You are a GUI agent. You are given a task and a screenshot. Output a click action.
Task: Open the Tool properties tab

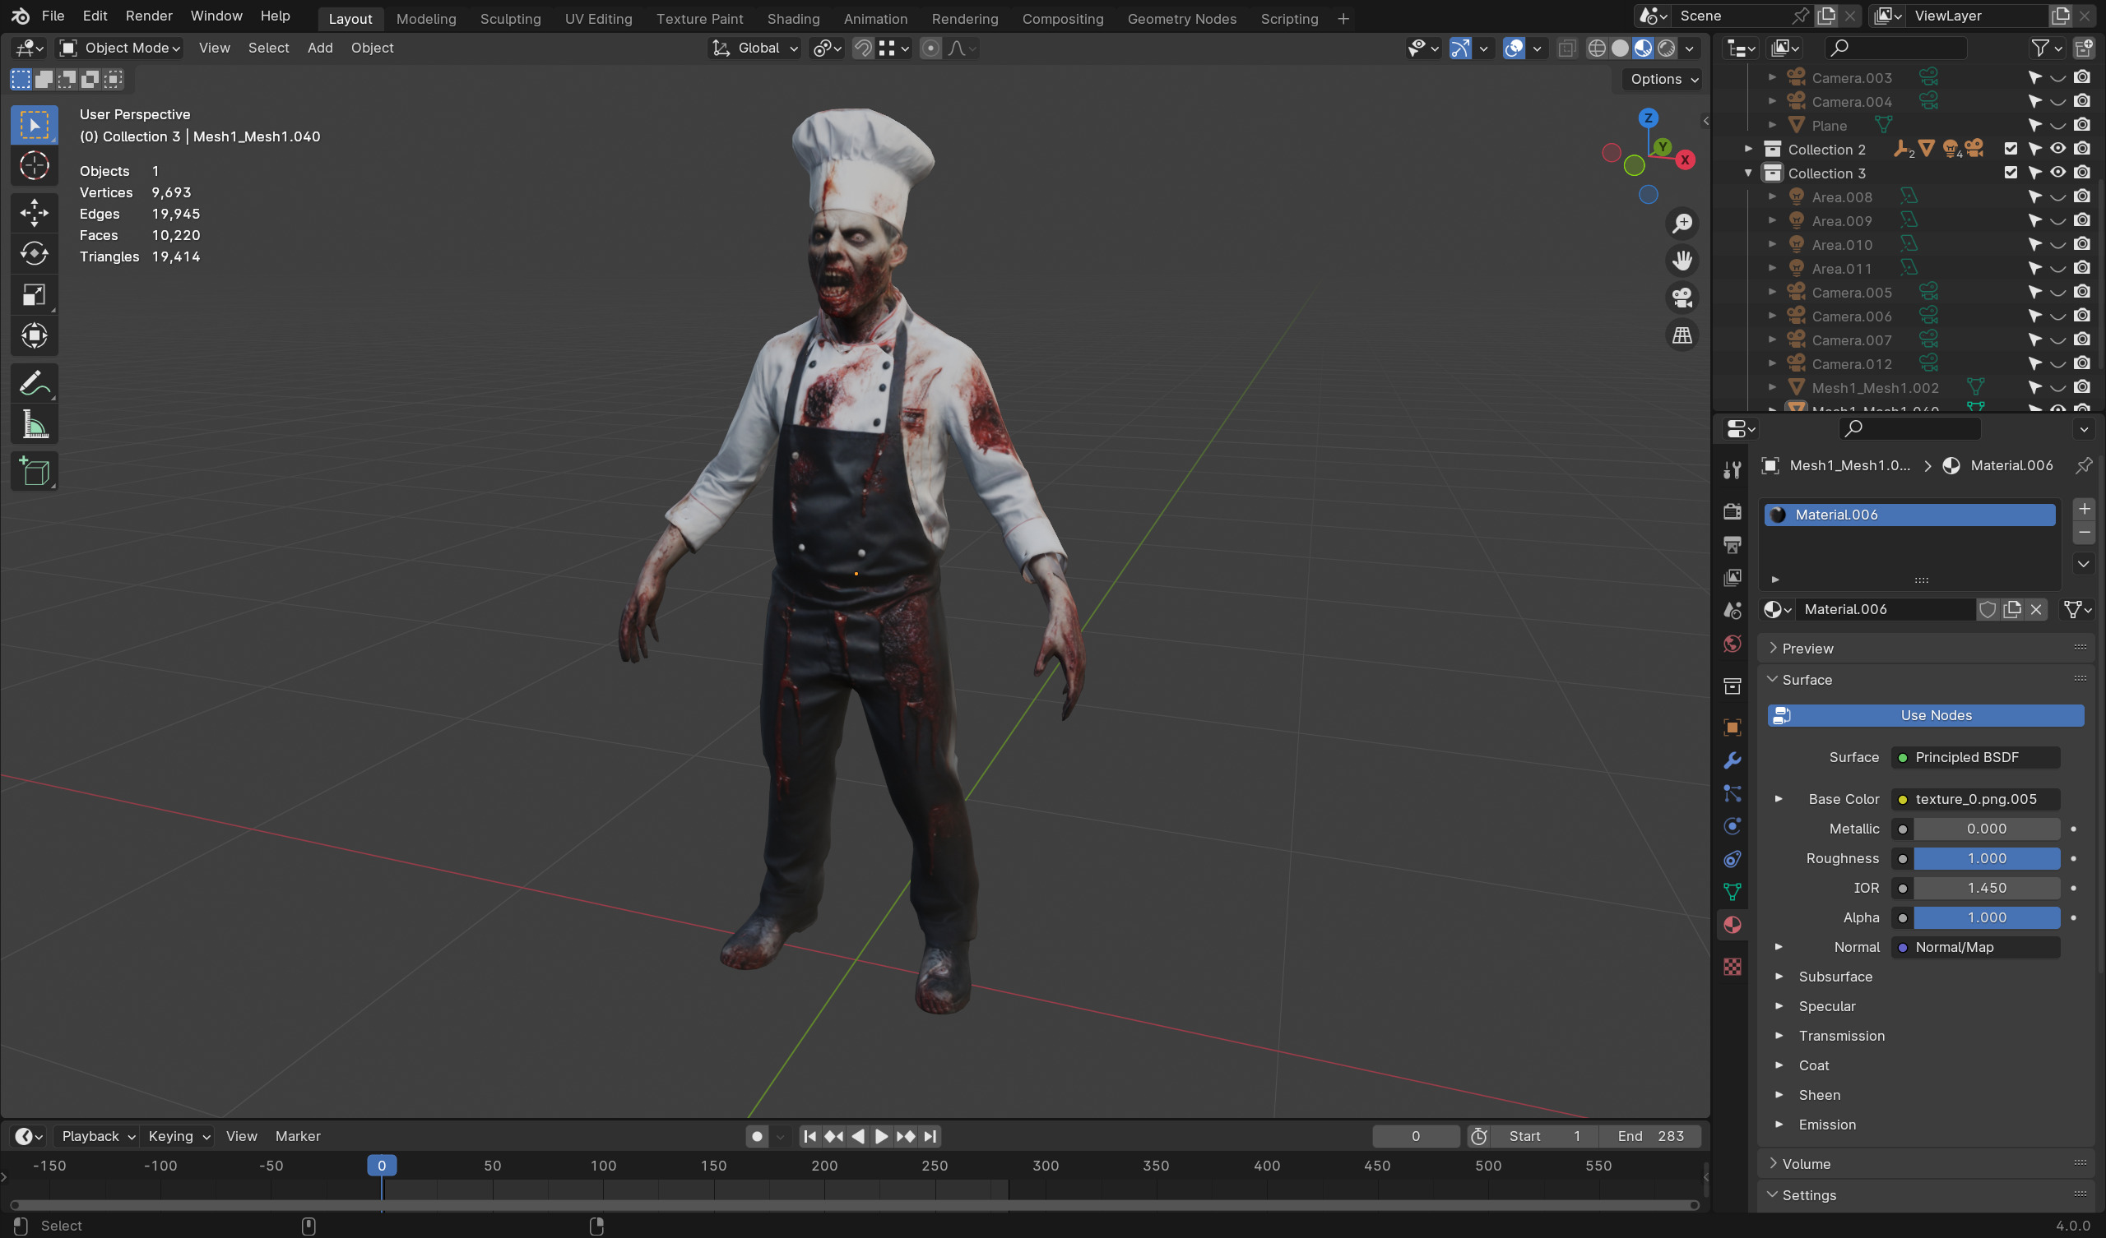[1733, 470]
